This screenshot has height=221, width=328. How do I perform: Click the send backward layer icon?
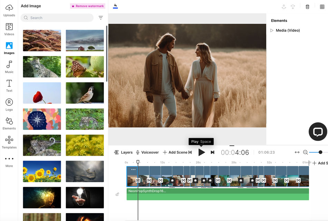click(x=293, y=7)
